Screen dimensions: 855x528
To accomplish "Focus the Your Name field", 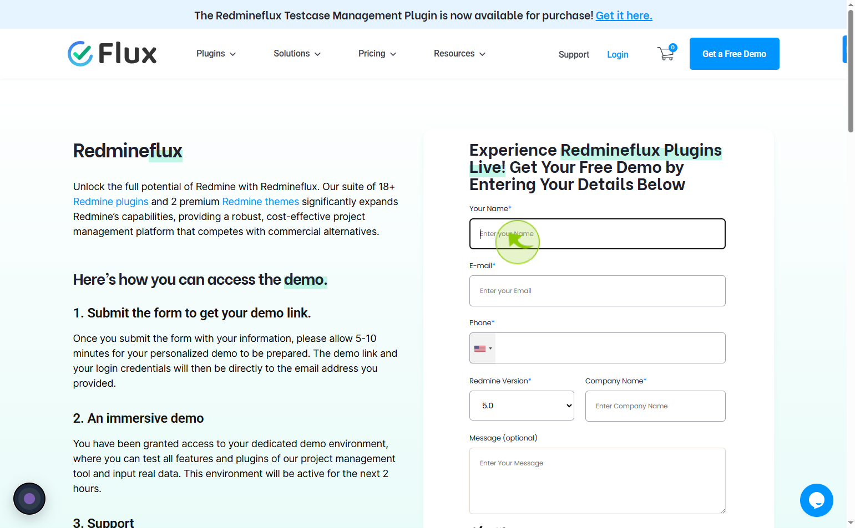I will 598,234.
